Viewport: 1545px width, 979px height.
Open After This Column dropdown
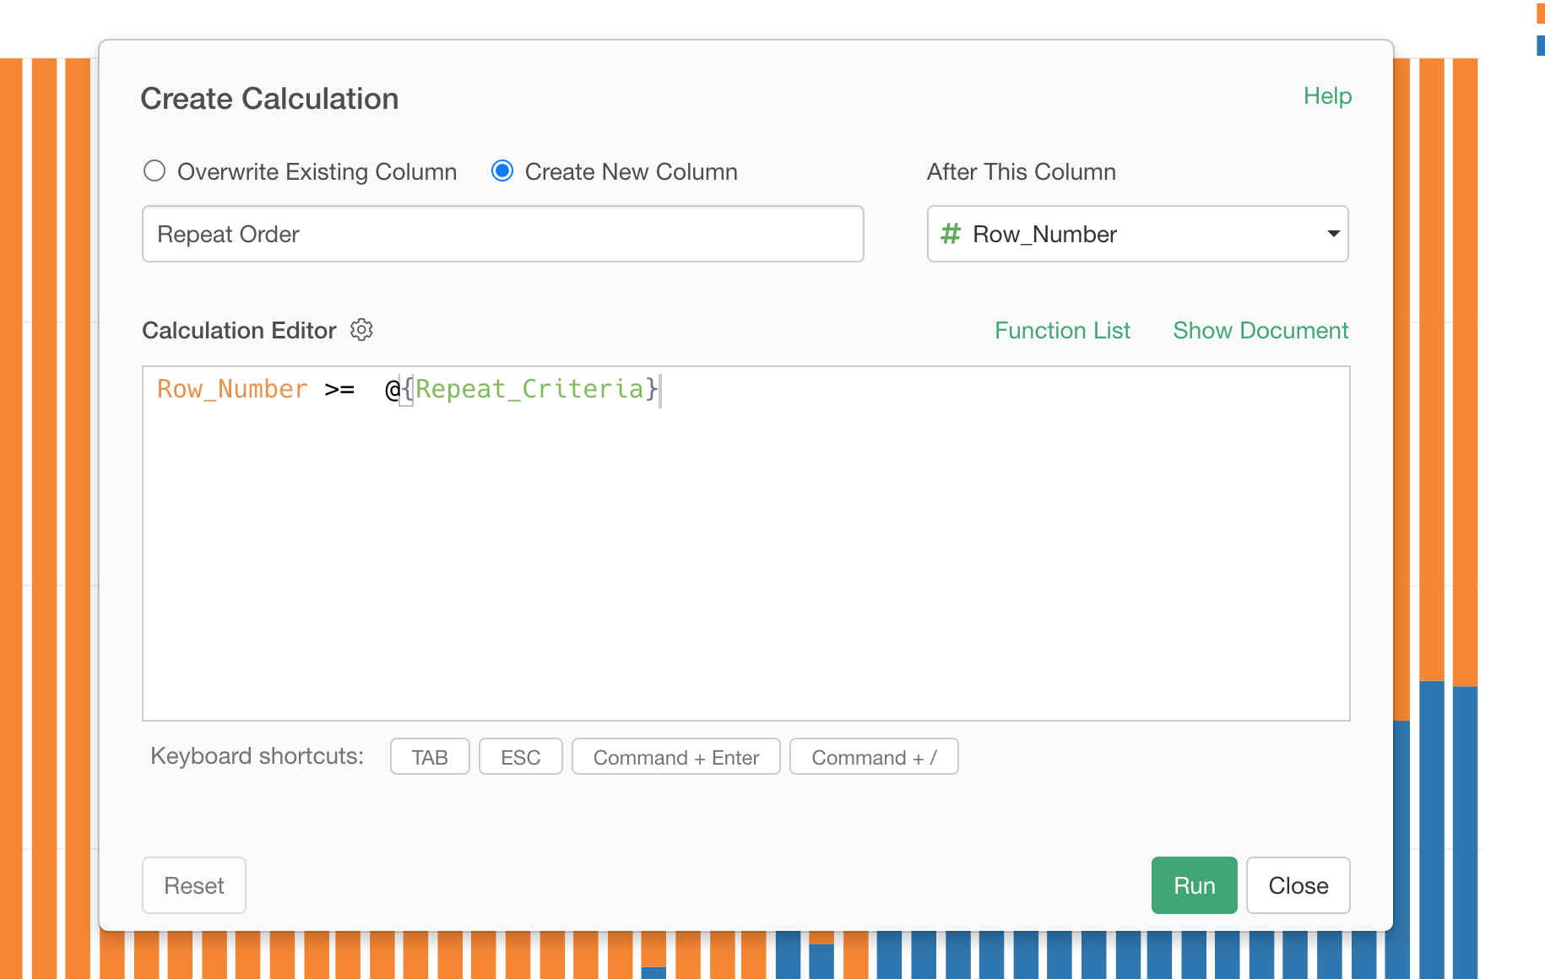tap(1137, 234)
